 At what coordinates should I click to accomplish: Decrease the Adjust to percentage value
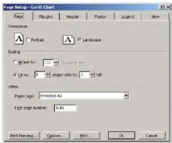point(56,64)
